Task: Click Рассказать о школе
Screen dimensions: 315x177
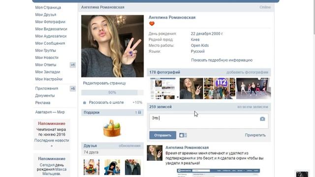Action: 106,102
